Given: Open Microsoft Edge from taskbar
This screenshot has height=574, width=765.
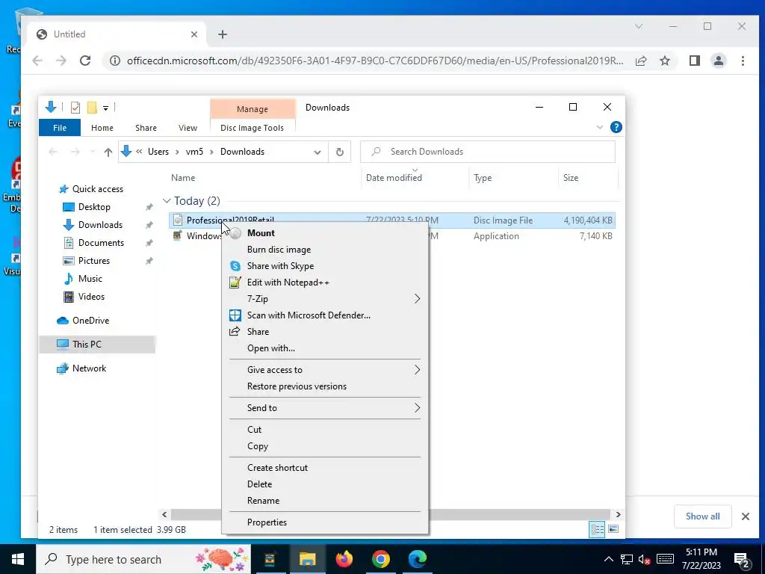Looking at the screenshot, I should point(418,559).
